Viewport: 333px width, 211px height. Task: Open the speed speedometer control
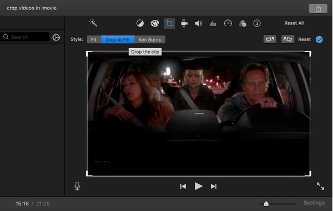click(x=228, y=23)
